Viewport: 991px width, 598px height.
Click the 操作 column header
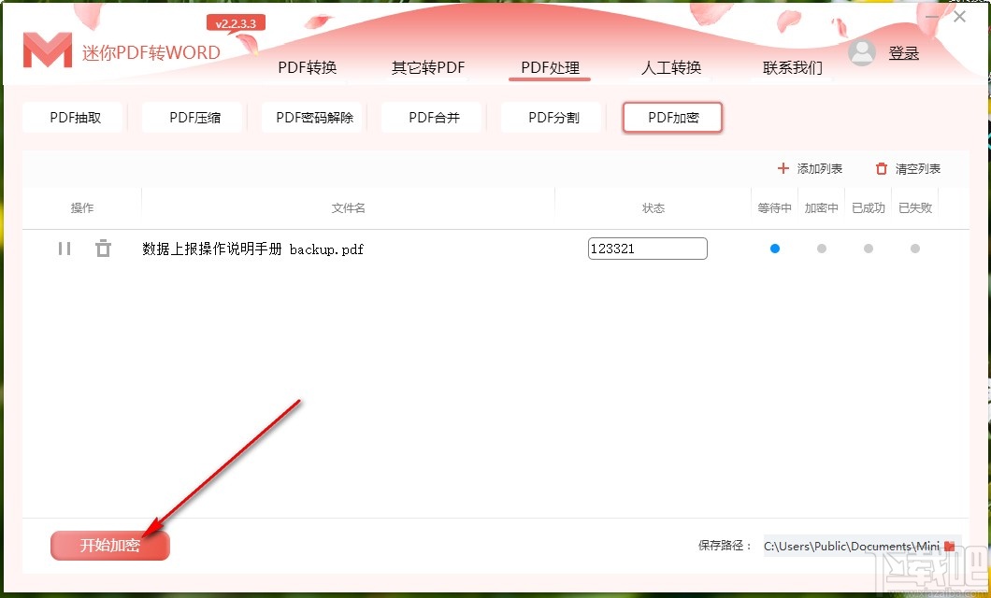tap(82, 207)
